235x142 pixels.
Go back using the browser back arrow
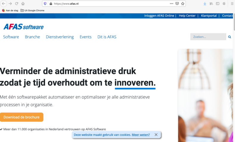[4, 4]
